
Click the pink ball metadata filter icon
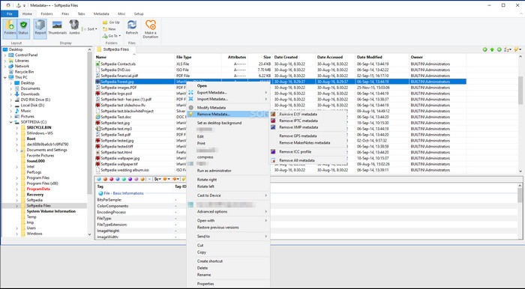pos(112,180)
